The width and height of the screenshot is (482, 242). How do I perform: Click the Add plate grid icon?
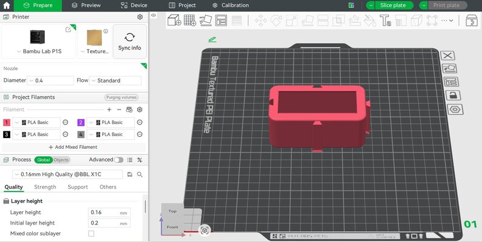[x=189, y=20]
